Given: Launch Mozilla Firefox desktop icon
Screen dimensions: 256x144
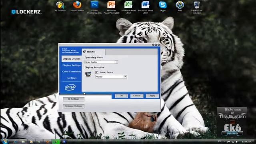Looking at the screenshot, I should [x=77, y=6].
